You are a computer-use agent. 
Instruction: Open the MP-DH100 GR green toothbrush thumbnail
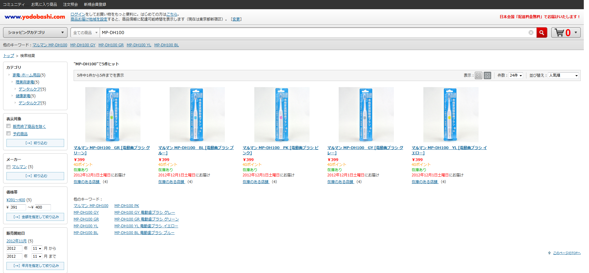(113, 115)
